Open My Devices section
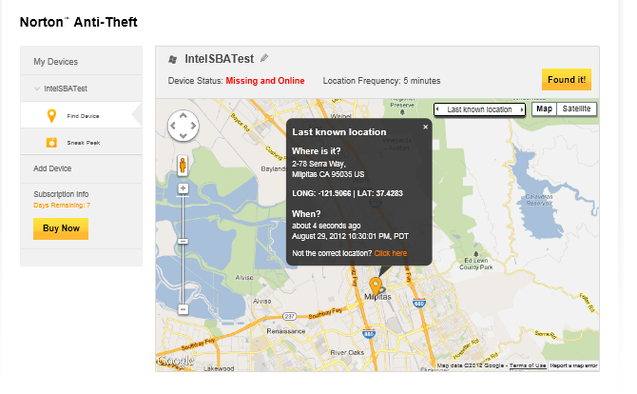 56,62
